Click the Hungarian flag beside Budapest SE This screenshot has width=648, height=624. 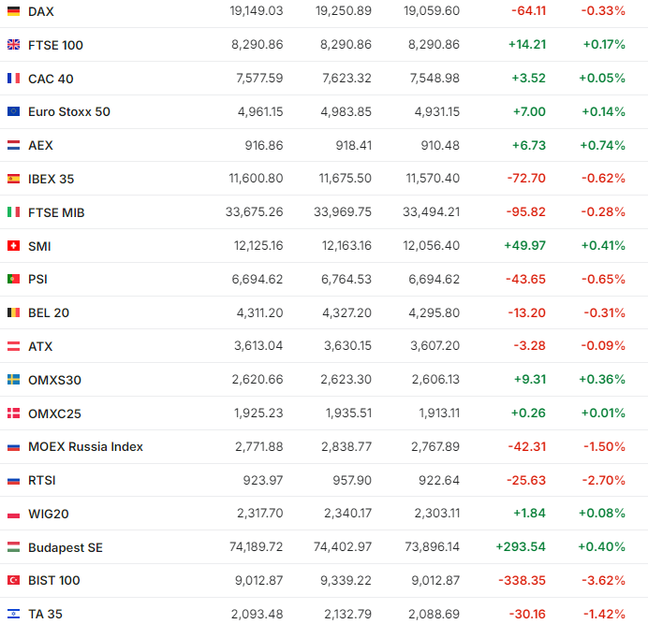tap(13, 547)
